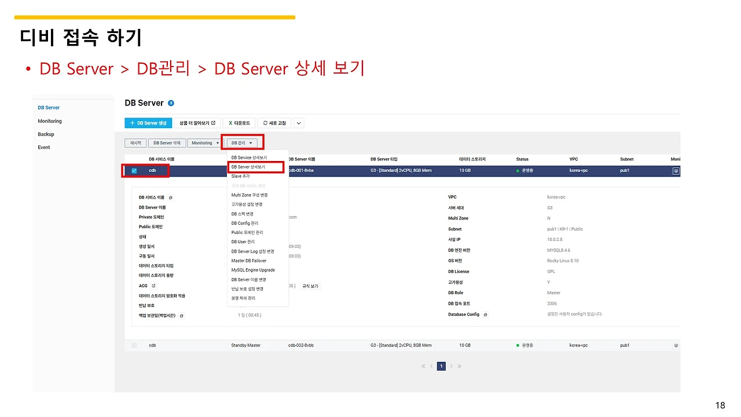The width and height of the screenshot is (741, 417).
Task: Choose 고가용성 설정 변경 menu item
Action: pos(247,204)
